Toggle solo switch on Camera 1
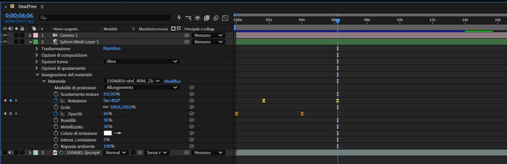507x164 pixels. [x=16, y=35]
